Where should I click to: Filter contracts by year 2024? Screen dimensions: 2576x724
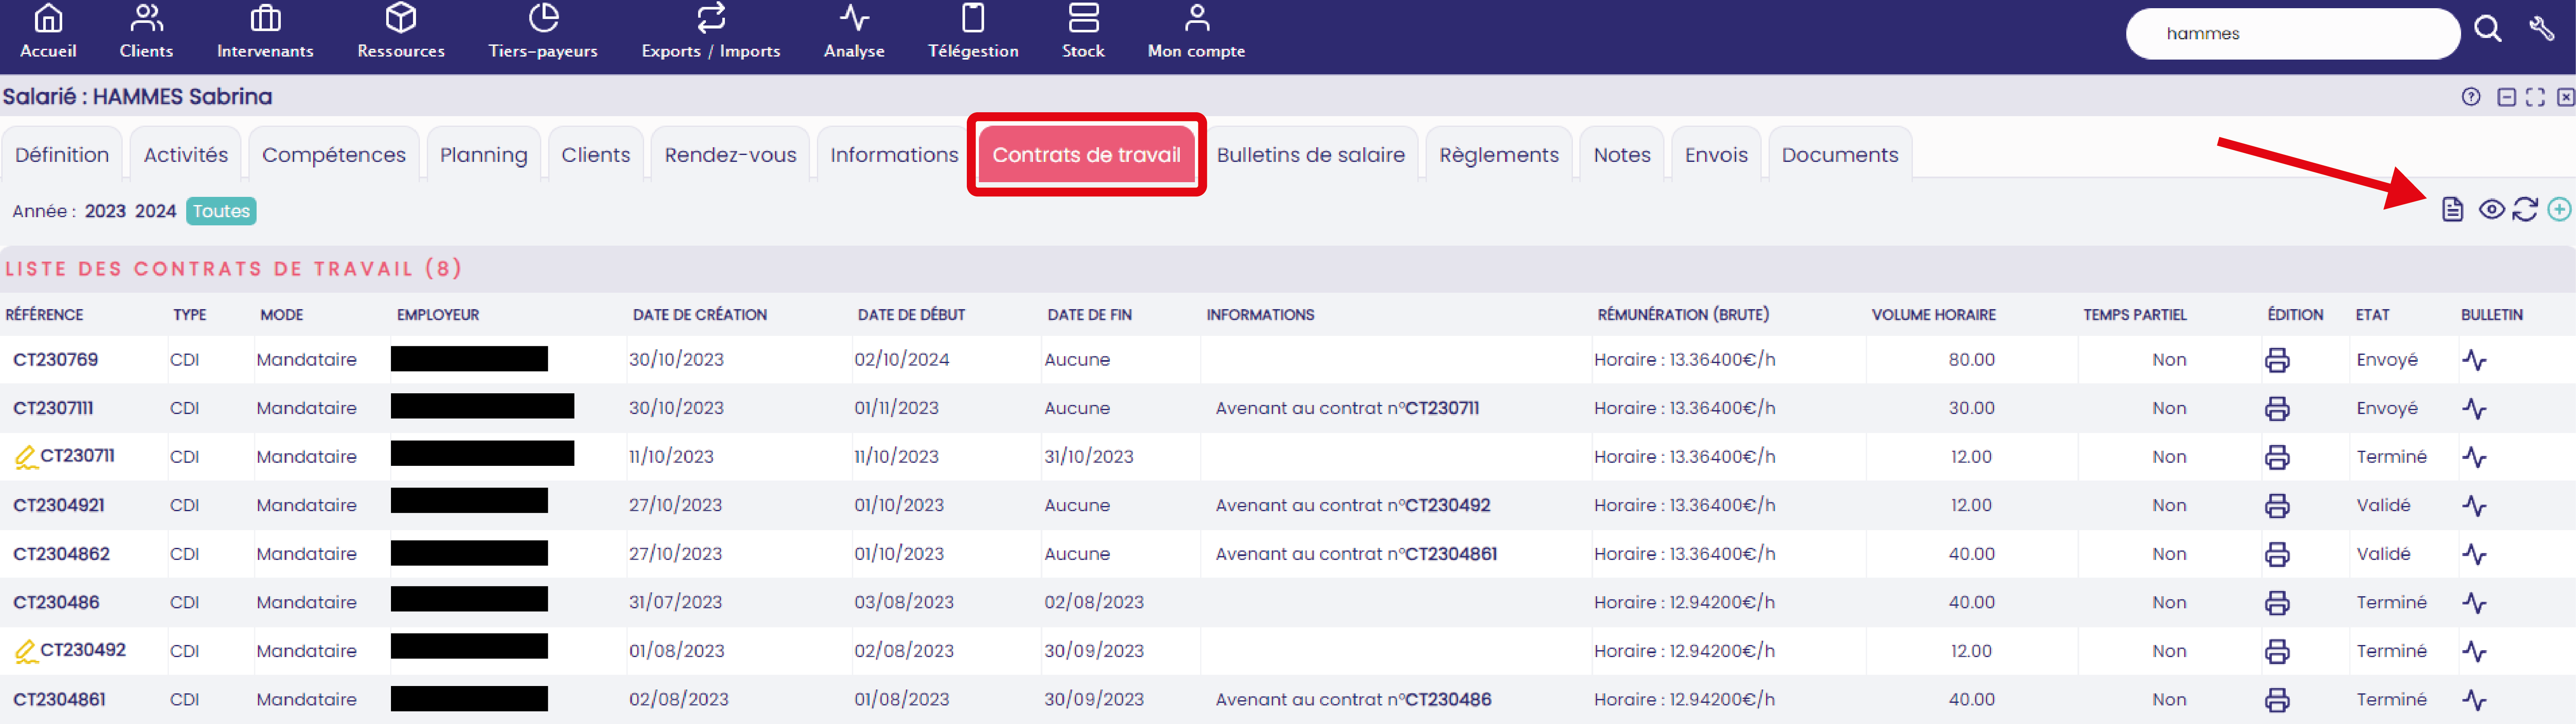(x=155, y=211)
